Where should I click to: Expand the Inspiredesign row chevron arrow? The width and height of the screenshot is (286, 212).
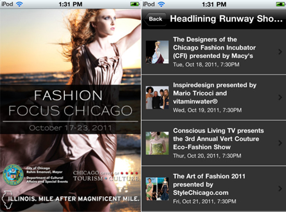pos(280,97)
